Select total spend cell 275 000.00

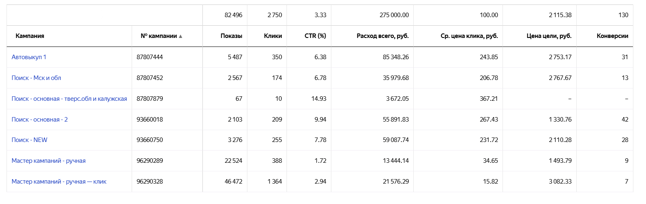(x=394, y=15)
